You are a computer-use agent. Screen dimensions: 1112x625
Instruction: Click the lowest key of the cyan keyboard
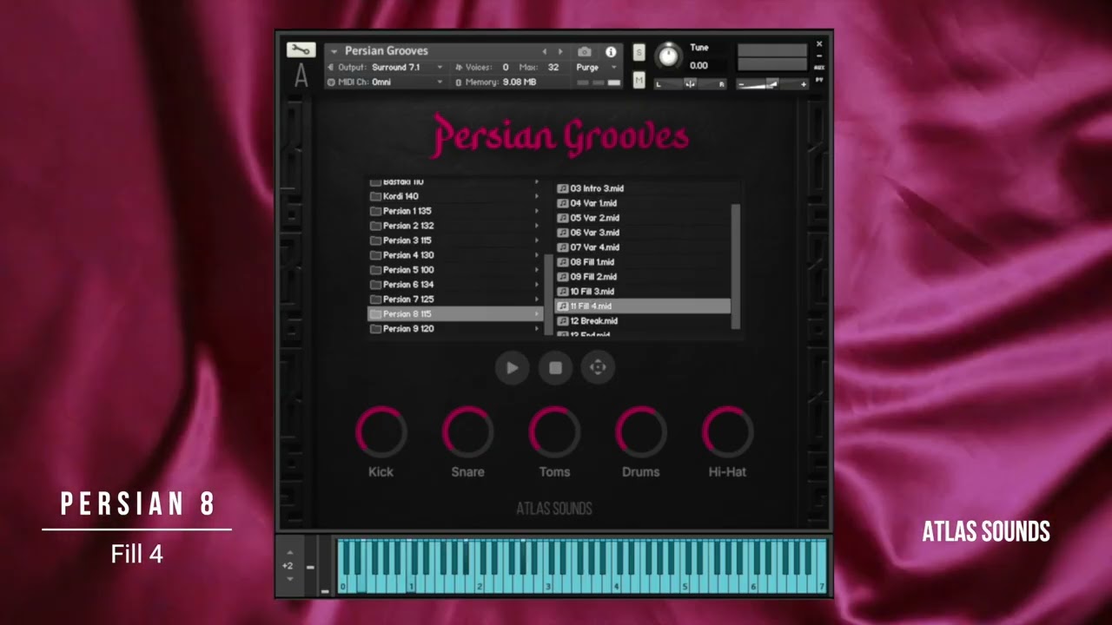(341, 565)
